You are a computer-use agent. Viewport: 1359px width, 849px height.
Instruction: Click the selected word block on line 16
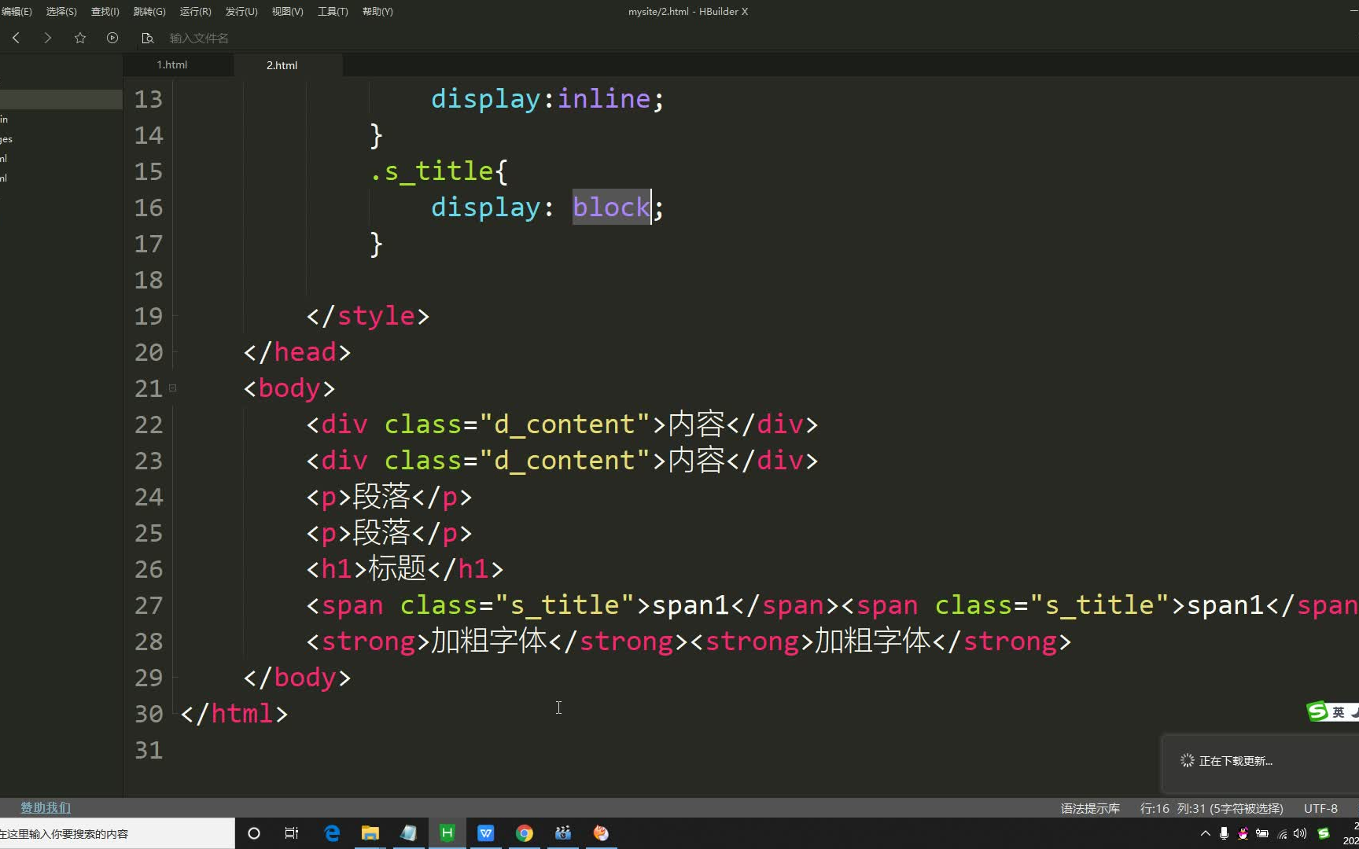(x=611, y=208)
